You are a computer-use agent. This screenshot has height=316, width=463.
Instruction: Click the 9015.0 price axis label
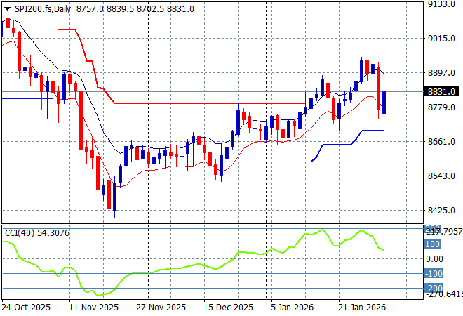tap(441, 39)
